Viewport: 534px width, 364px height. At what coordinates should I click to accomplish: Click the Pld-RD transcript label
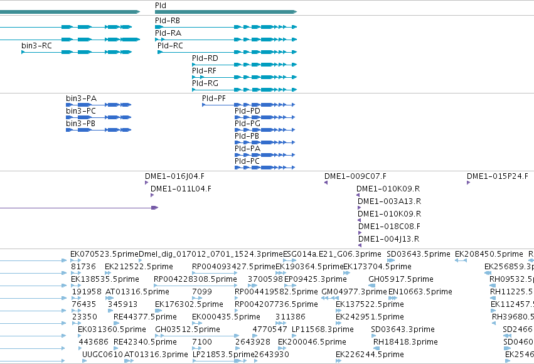205,58
